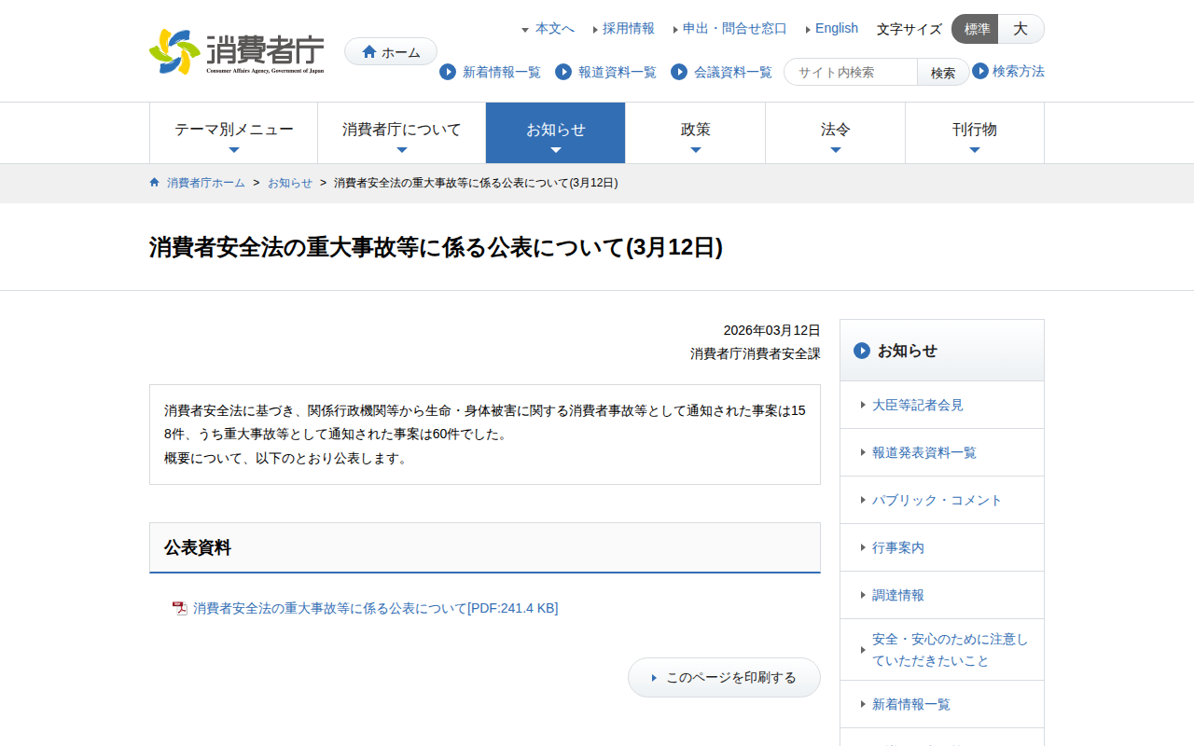The width and height of the screenshot is (1194, 746).
Task: Expand the 法令 navigation dropdown
Action: tap(835, 132)
